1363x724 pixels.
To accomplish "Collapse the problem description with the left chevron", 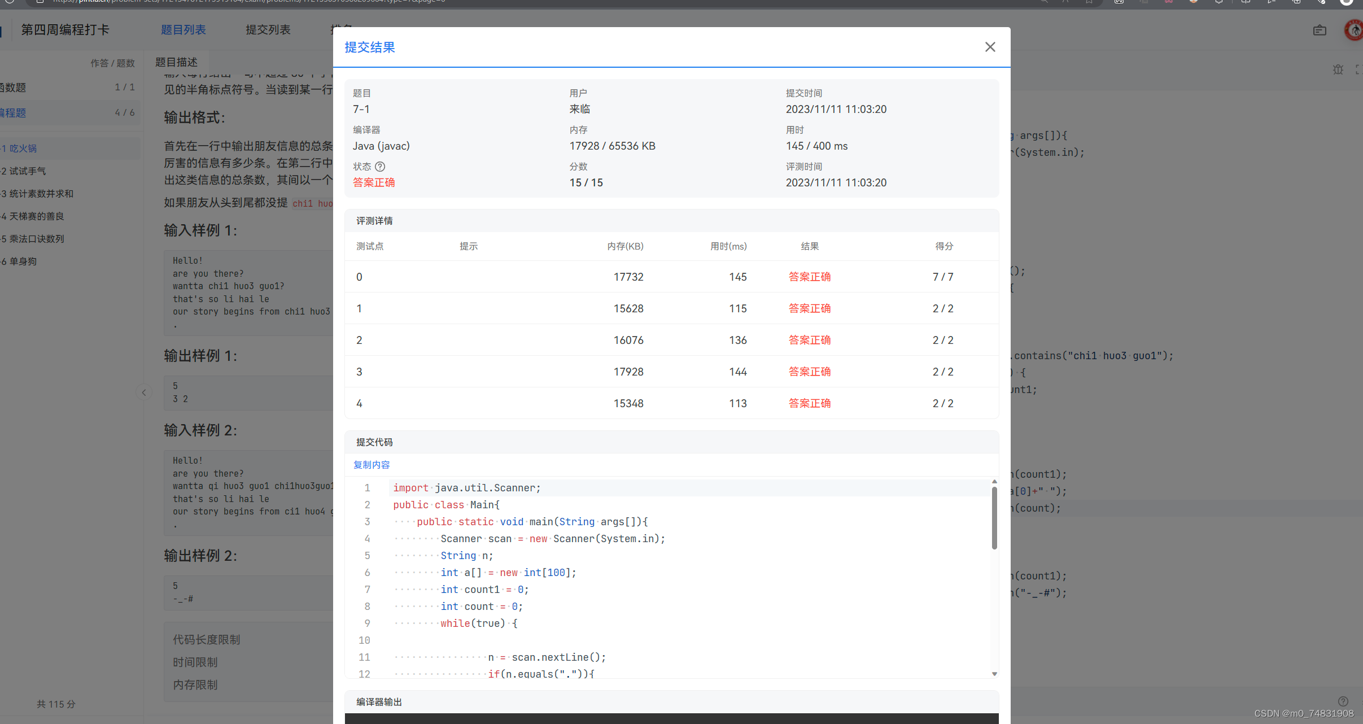I will [144, 392].
